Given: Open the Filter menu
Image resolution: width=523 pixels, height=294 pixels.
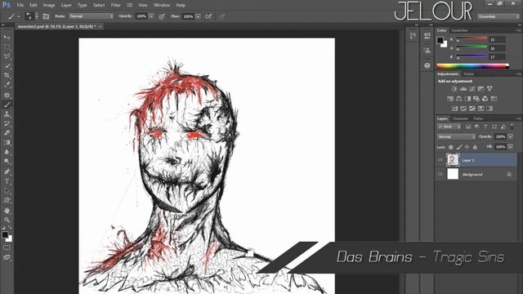Looking at the screenshot, I should tap(115, 6).
